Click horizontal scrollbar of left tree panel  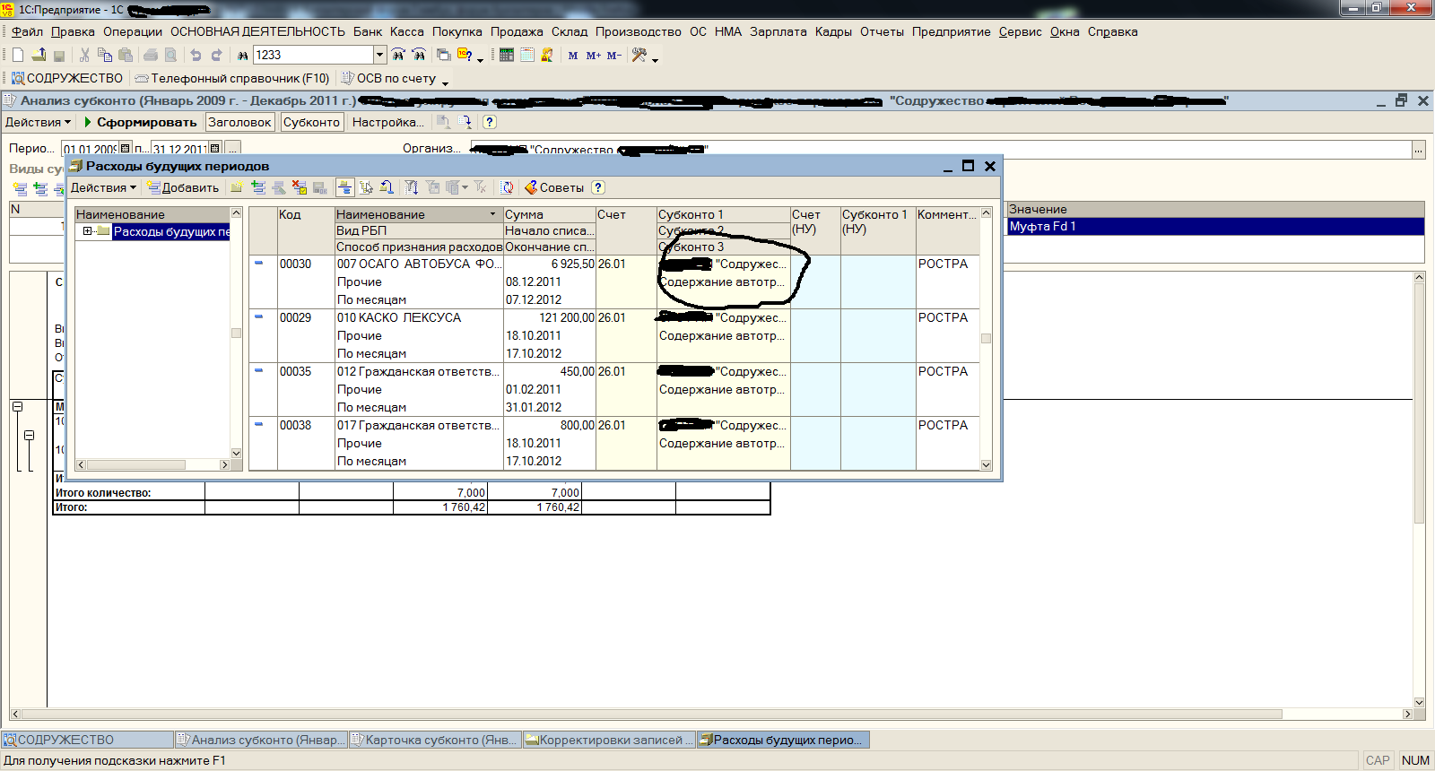pos(152,464)
